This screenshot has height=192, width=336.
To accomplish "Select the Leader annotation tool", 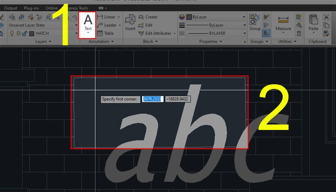I will 107,25.
